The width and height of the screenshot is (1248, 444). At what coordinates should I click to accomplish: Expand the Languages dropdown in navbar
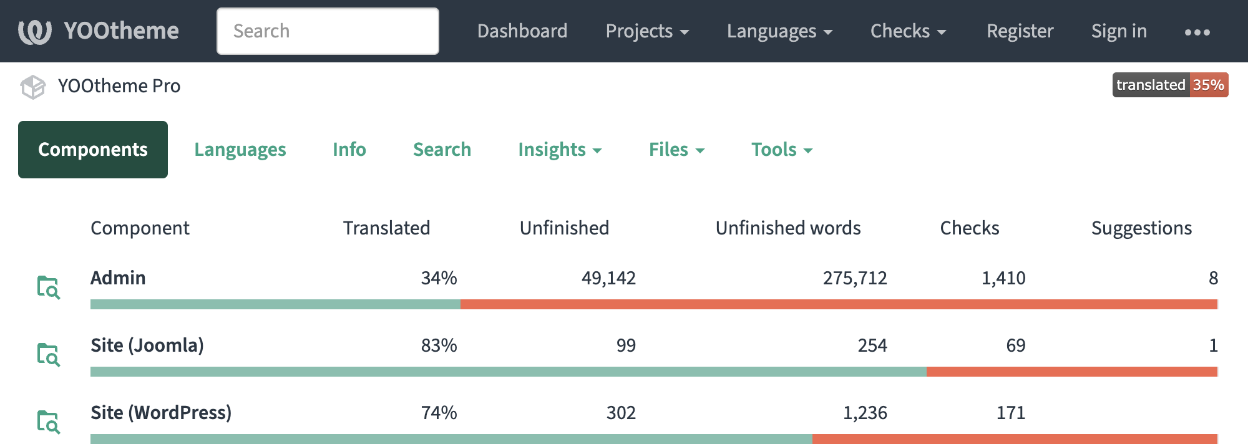tap(779, 31)
